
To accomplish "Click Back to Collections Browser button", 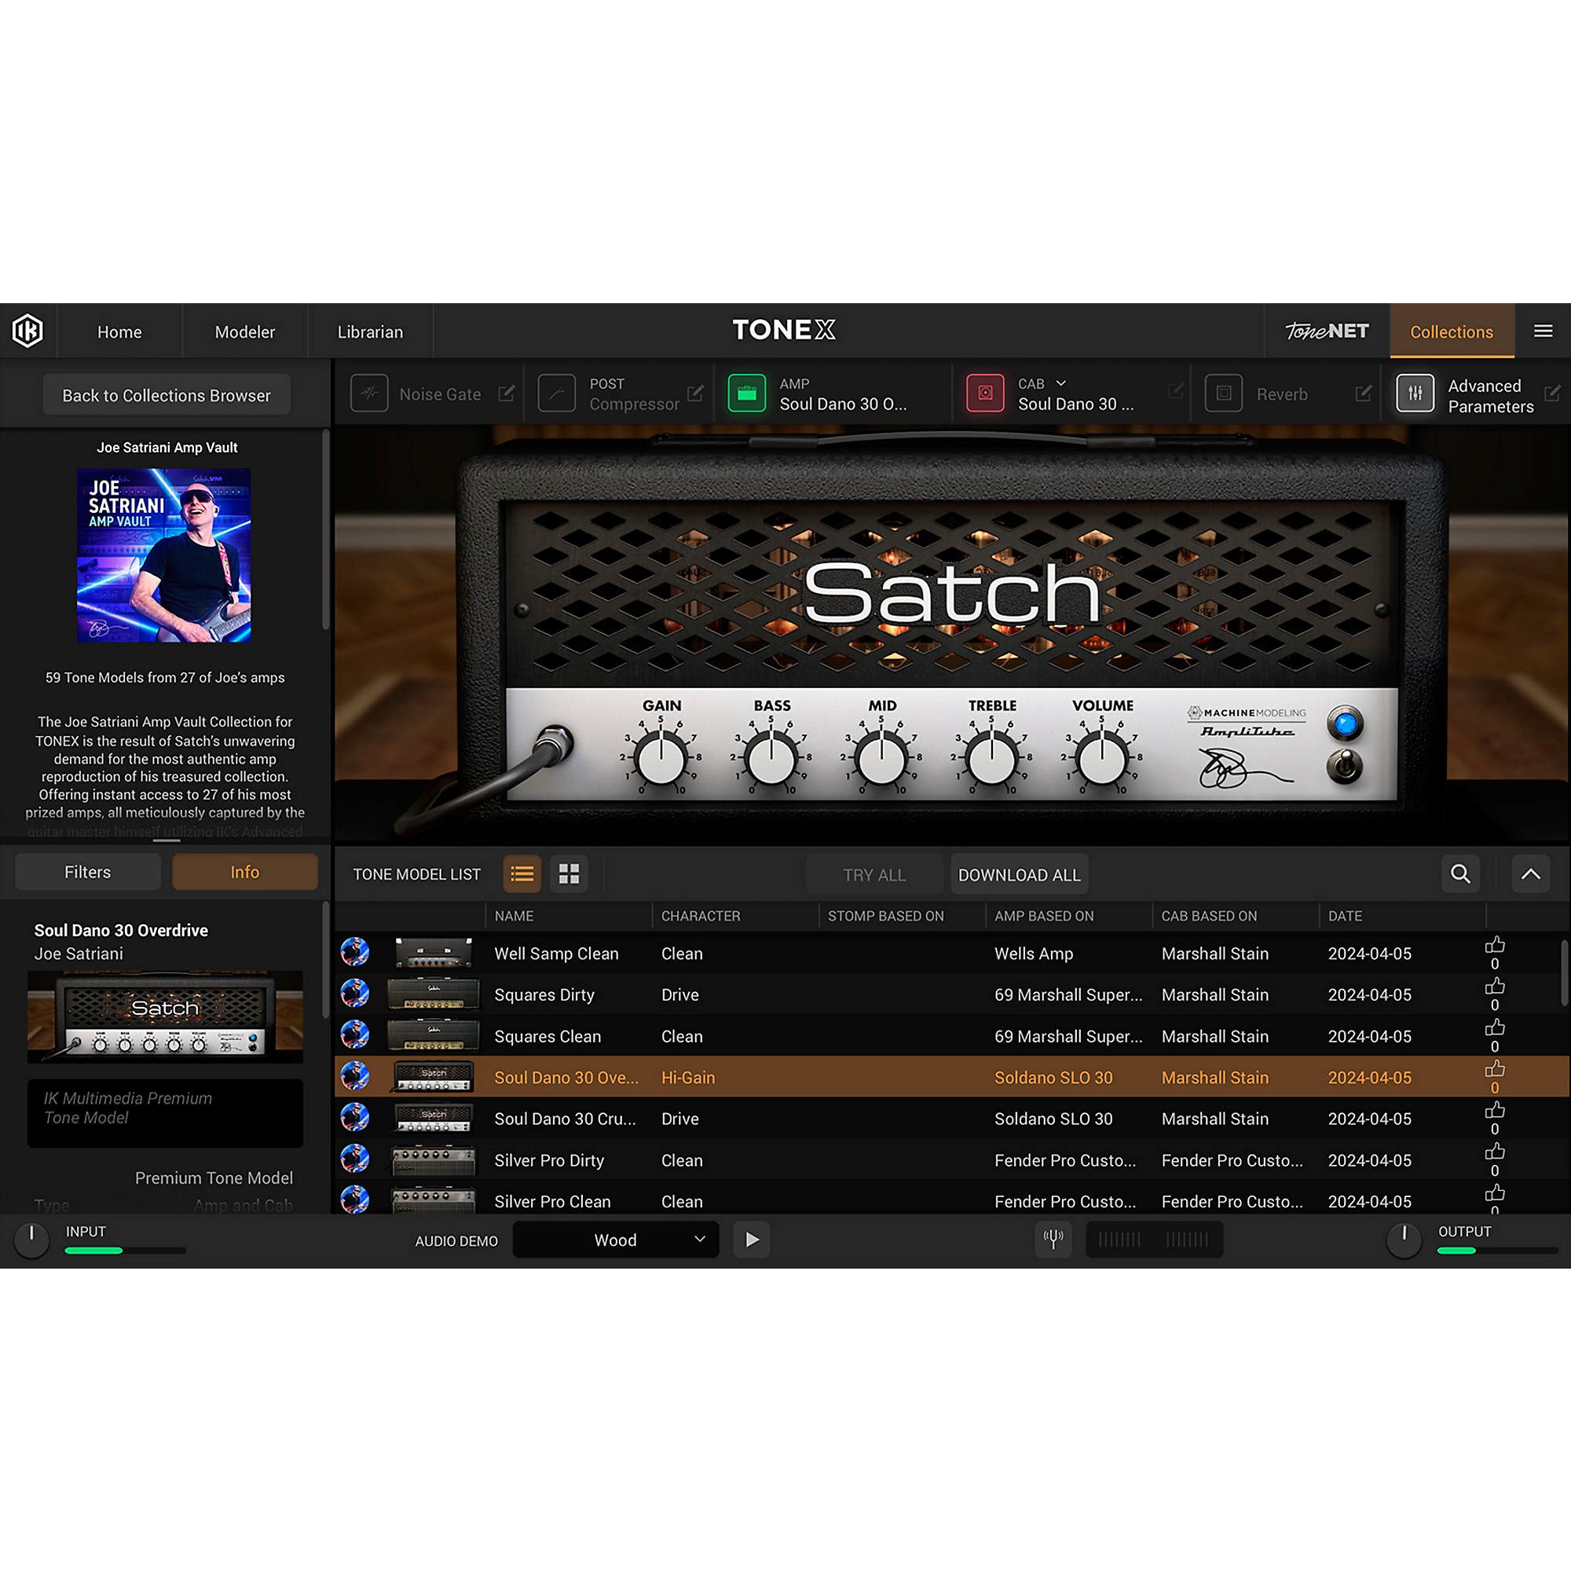I will pyautogui.click(x=167, y=395).
